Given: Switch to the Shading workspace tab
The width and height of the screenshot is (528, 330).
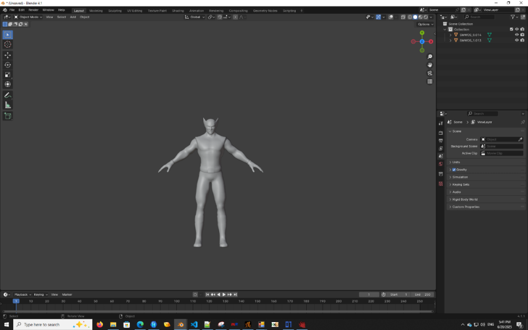Looking at the screenshot, I should point(178,10).
